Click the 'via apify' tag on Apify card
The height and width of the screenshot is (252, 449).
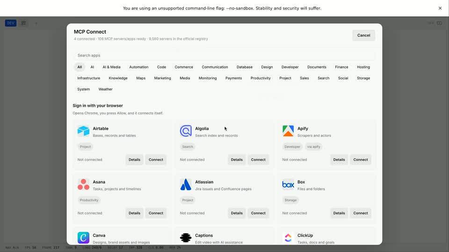313,147
